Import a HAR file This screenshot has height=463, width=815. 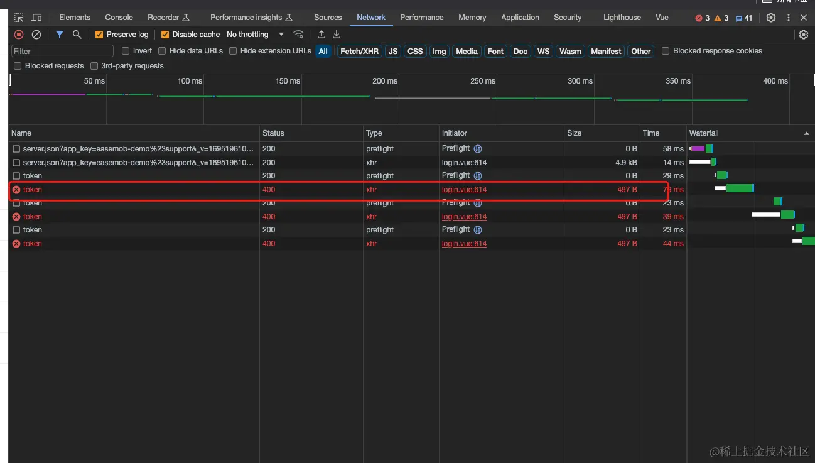[x=321, y=35]
